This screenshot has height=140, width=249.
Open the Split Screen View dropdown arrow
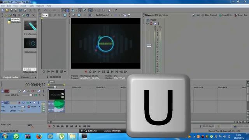coord(94,15)
